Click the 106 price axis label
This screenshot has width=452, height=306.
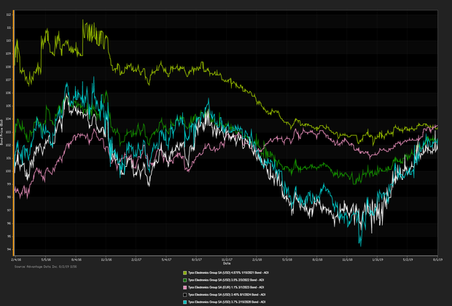click(x=9, y=93)
